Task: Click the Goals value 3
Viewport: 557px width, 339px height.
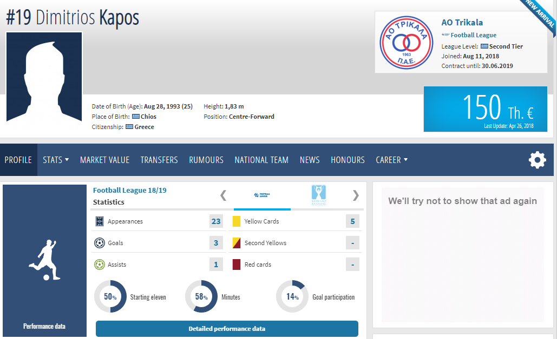Action: click(216, 243)
